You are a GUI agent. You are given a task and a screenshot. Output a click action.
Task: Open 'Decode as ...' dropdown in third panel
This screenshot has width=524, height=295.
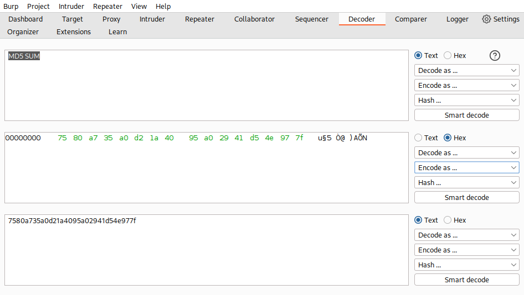(x=466, y=235)
